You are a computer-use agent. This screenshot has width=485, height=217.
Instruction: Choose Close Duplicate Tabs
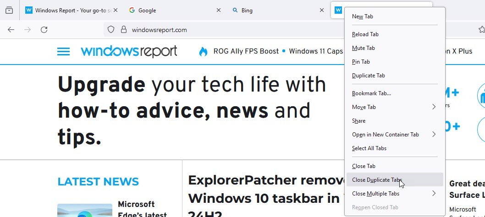[x=395, y=180]
